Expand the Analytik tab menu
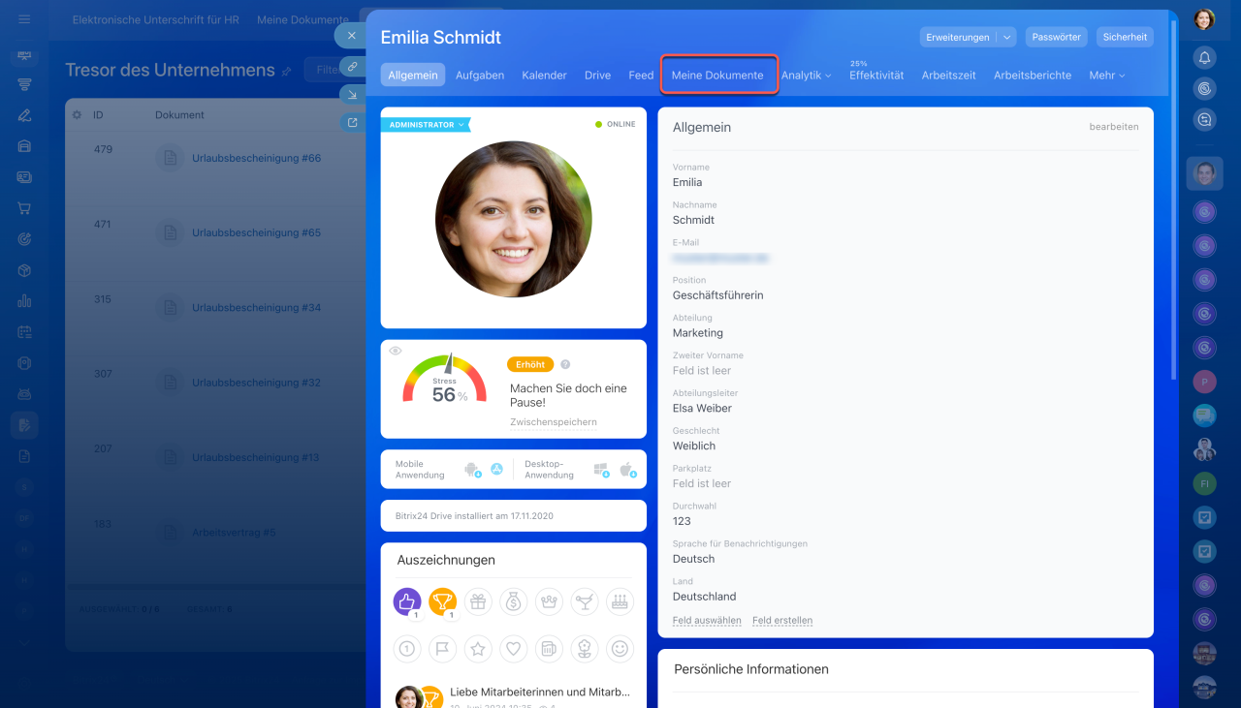This screenshot has height=708, width=1241. tap(807, 75)
